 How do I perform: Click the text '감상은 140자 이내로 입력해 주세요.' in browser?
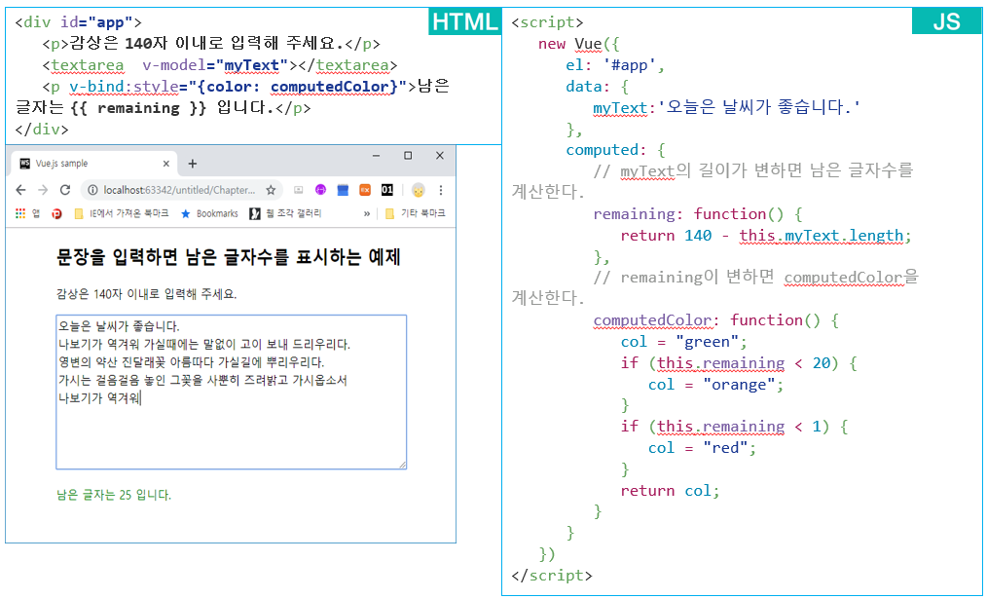tap(147, 294)
